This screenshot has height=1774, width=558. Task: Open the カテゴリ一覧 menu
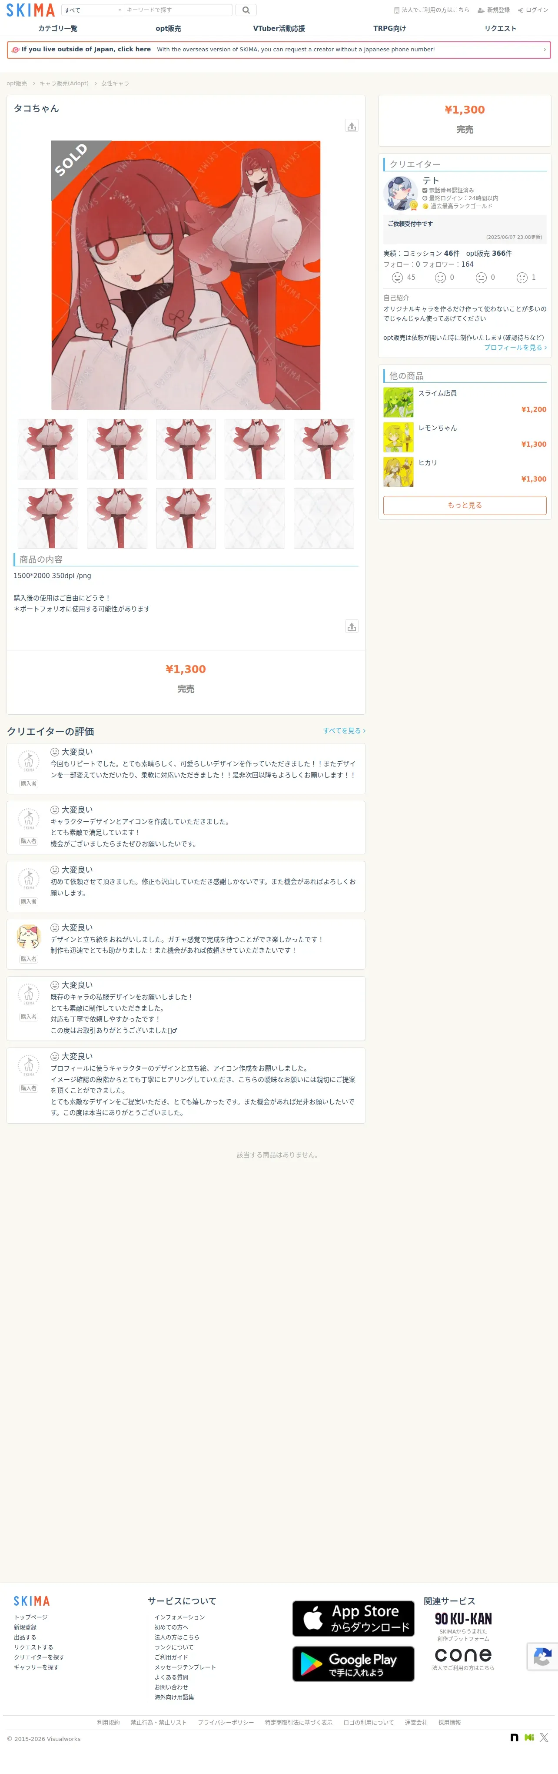click(58, 28)
